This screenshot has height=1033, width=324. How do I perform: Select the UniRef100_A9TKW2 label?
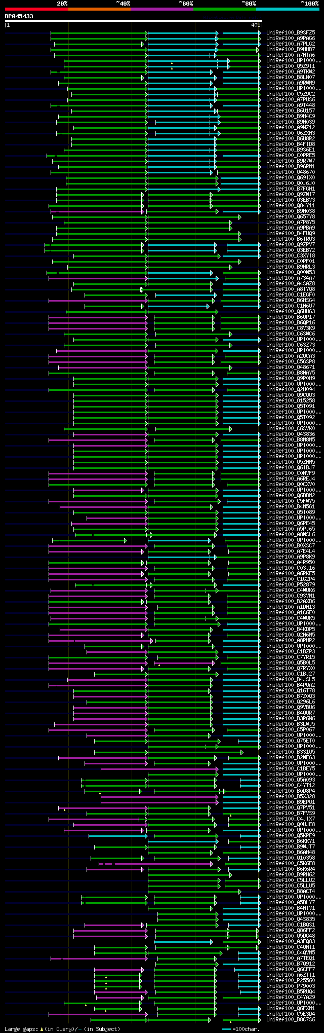(x=291, y=71)
